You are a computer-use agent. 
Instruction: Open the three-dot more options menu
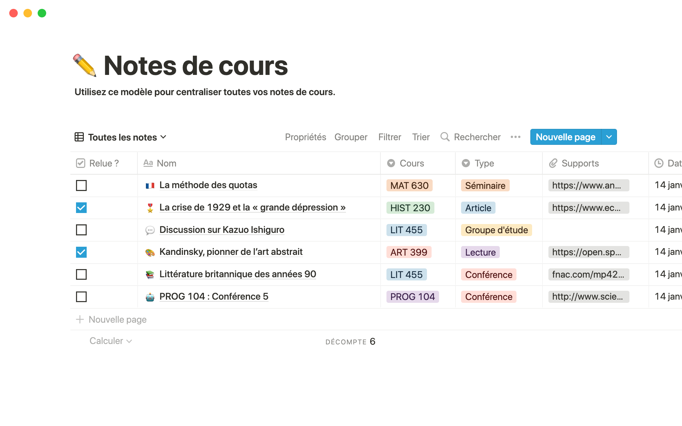515,137
